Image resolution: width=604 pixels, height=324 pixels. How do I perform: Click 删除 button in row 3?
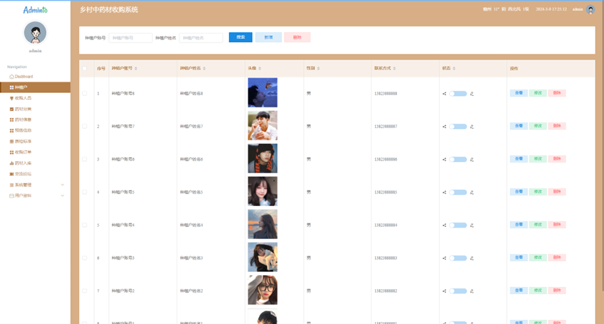pyautogui.click(x=557, y=159)
